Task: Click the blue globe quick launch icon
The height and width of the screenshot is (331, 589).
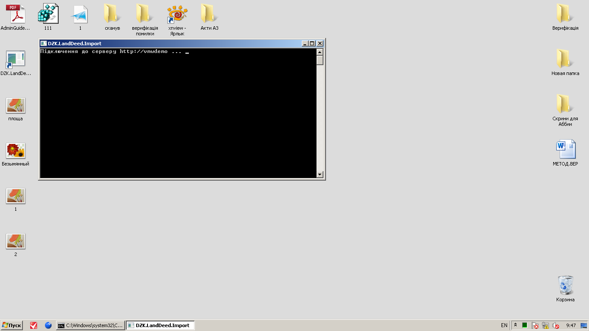Action: 48,325
